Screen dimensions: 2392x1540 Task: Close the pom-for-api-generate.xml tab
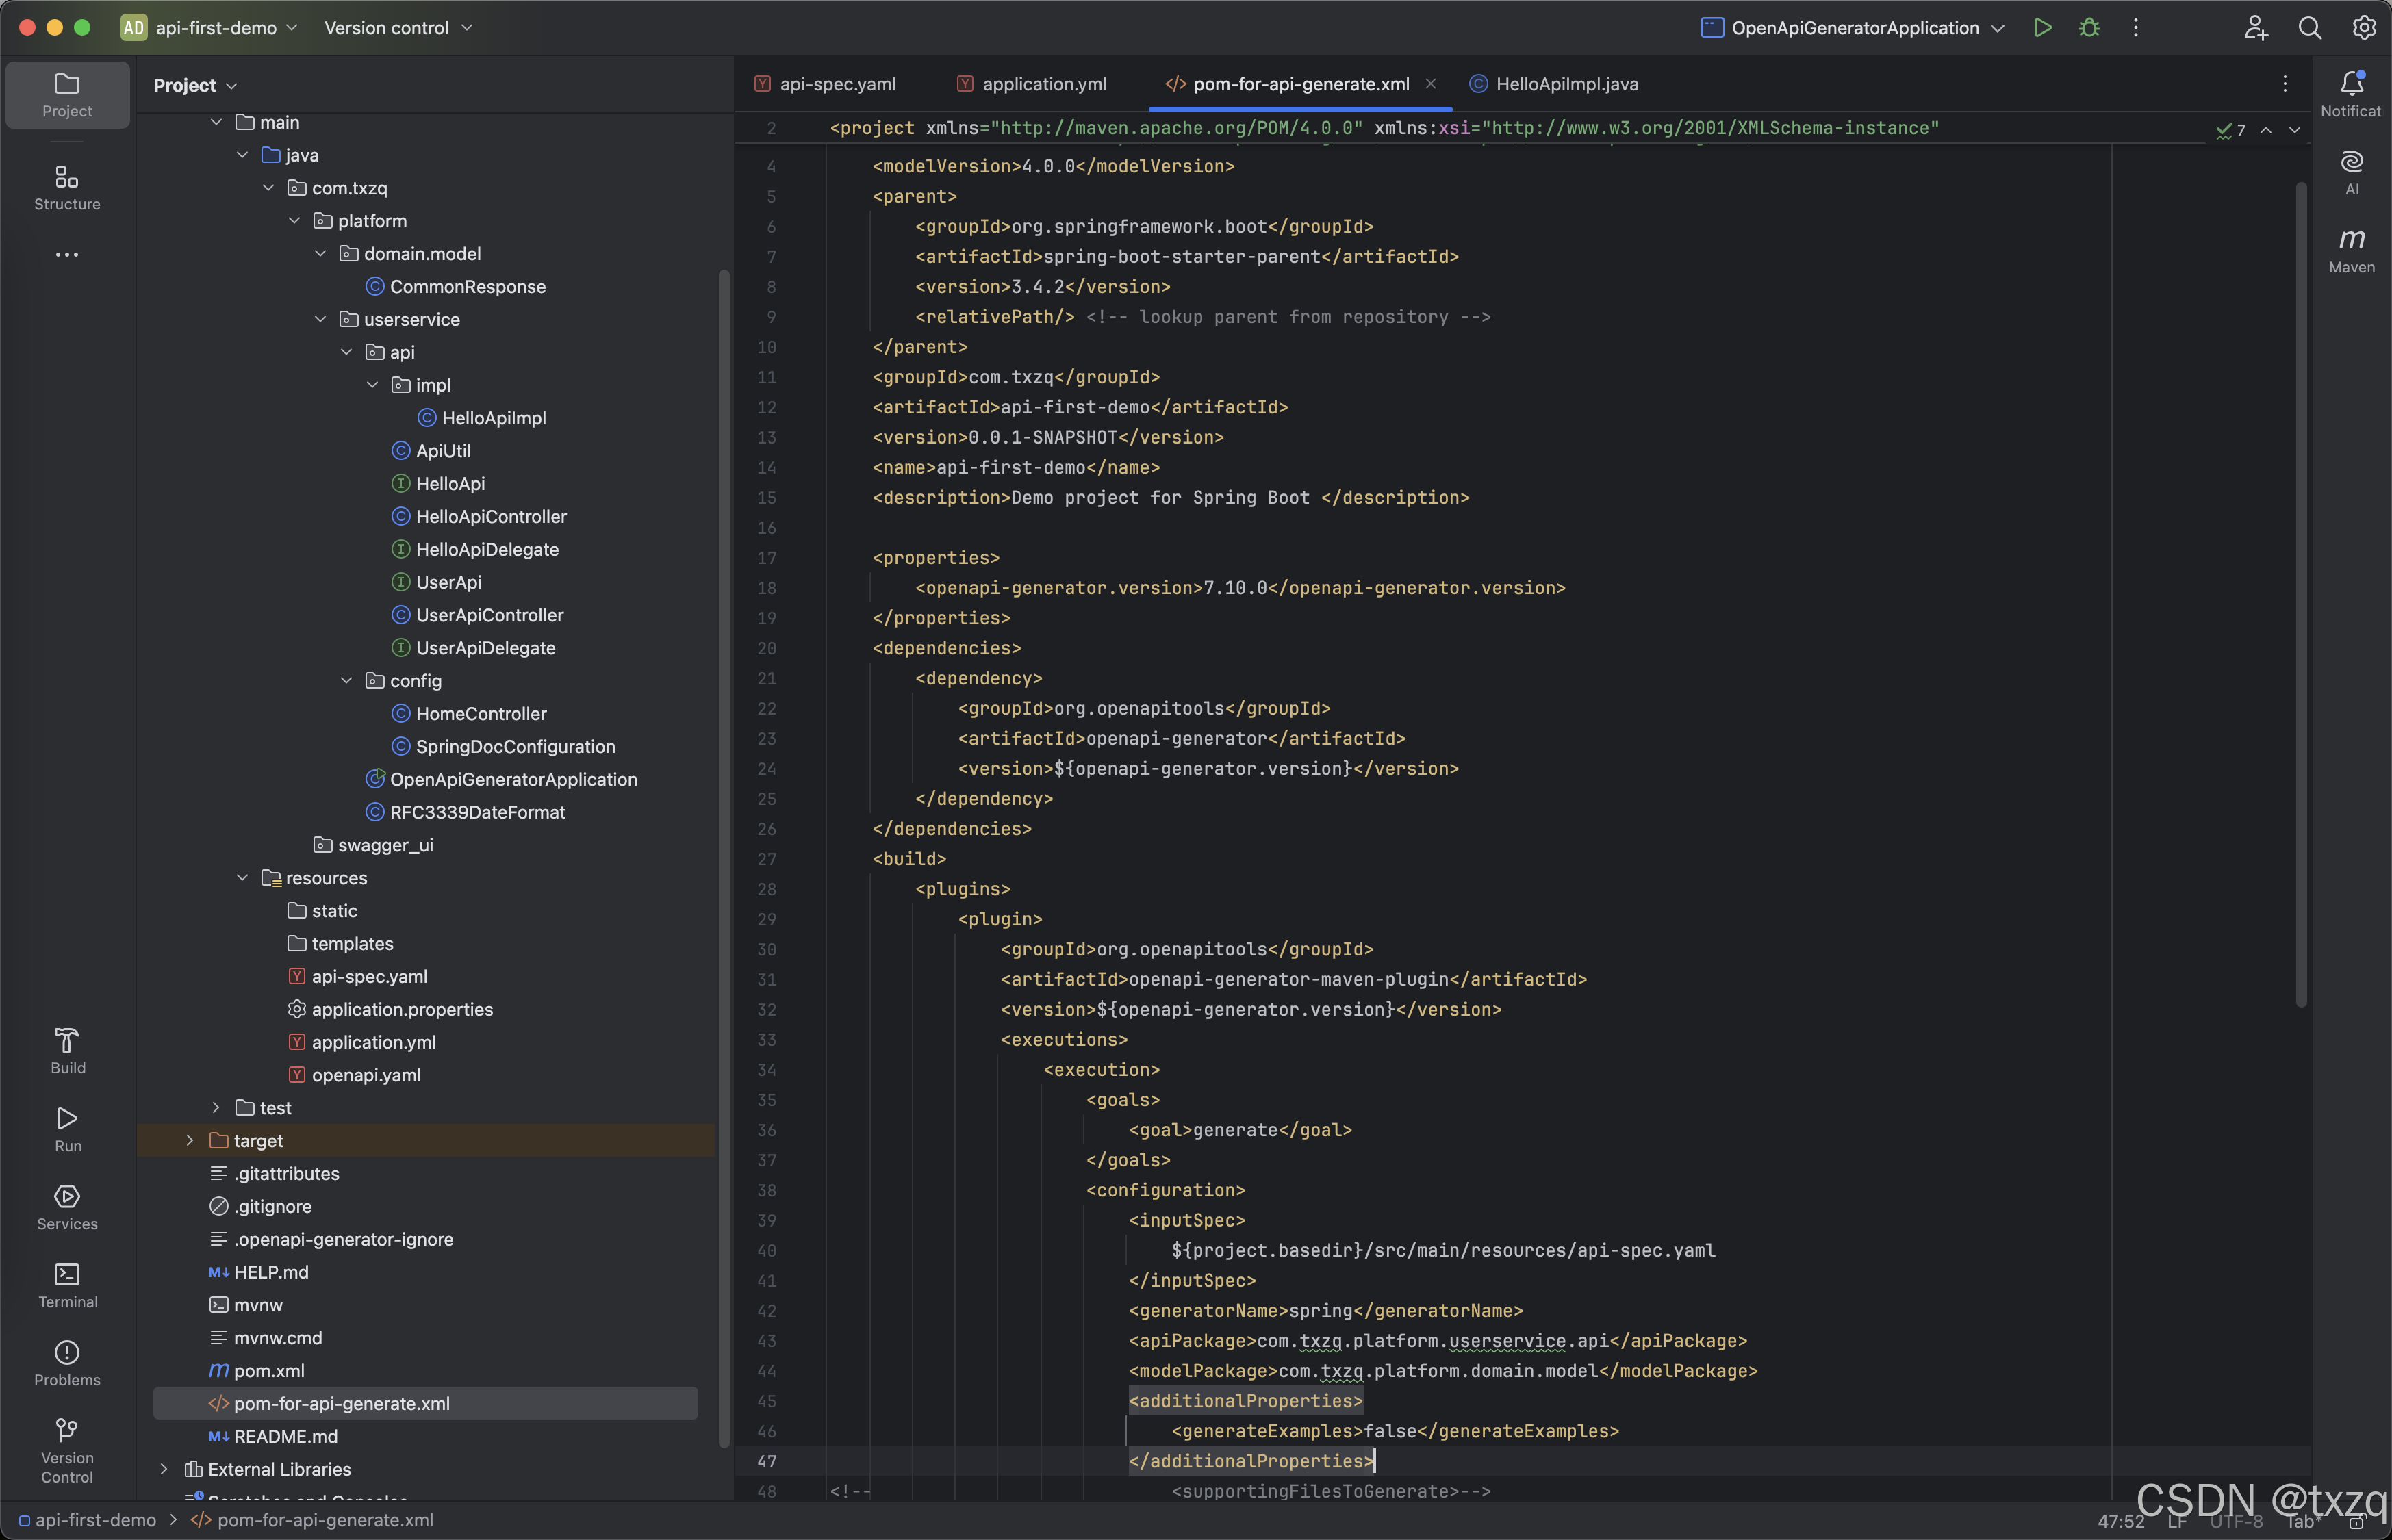point(1430,84)
